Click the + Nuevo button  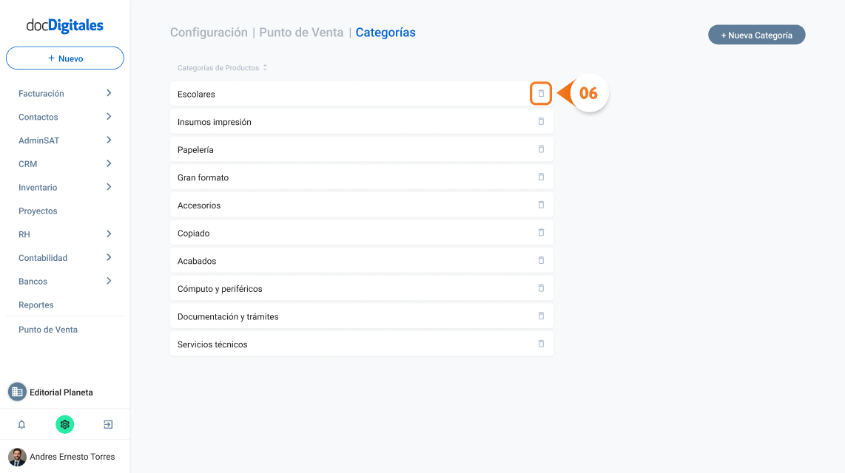coord(64,58)
